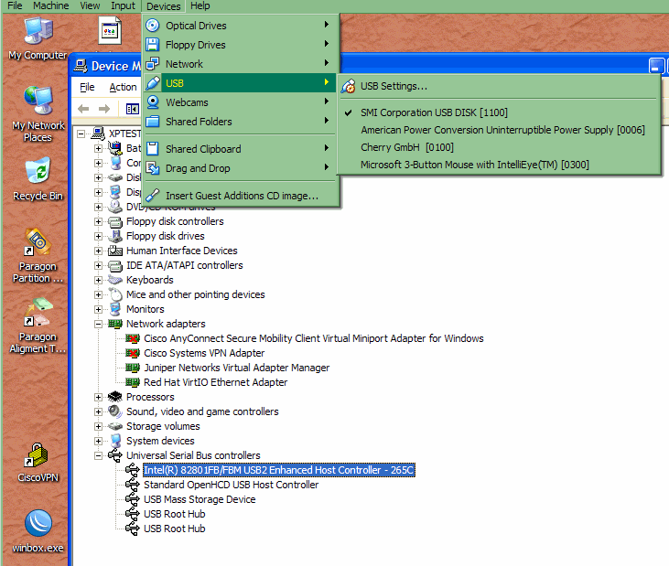Click the Device Manager forward arrow icon
Screen dimensions: 669x566
(104, 109)
